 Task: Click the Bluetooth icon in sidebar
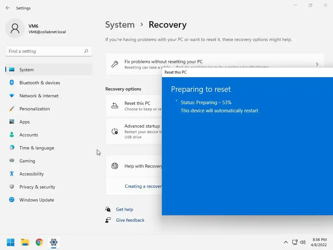[12, 82]
